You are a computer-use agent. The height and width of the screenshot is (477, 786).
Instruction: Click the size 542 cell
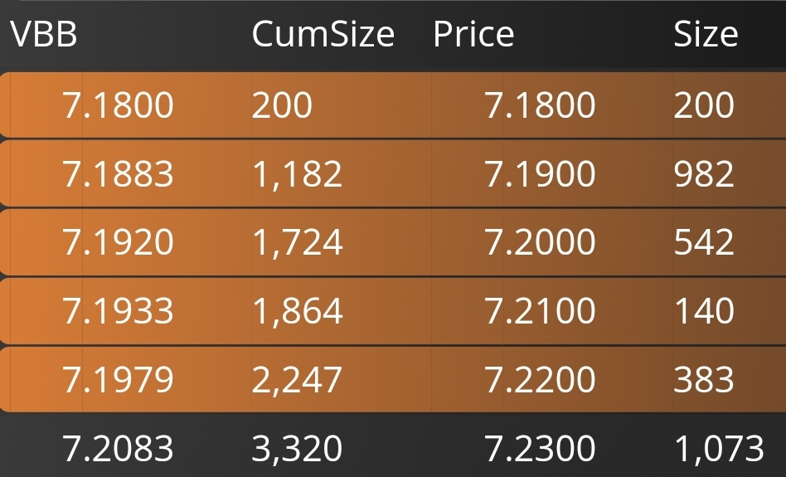pyautogui.click(x=704, y=241)
